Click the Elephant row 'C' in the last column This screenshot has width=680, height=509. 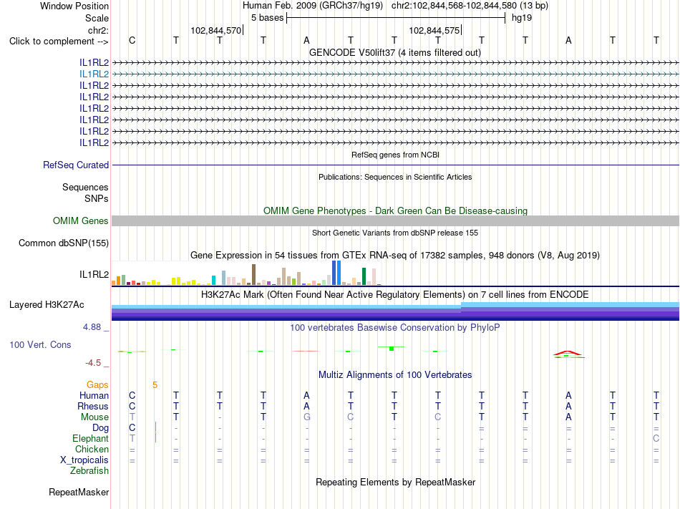[656, 438]
